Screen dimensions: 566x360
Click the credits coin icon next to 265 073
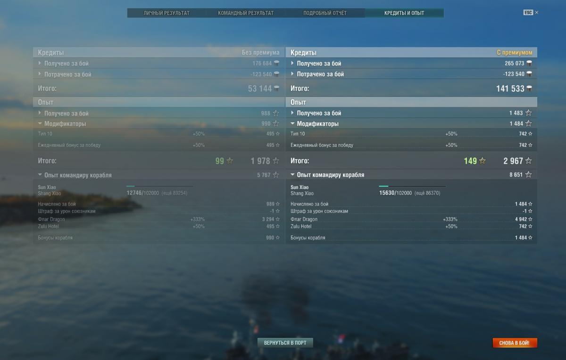click(x=529, y=63)
